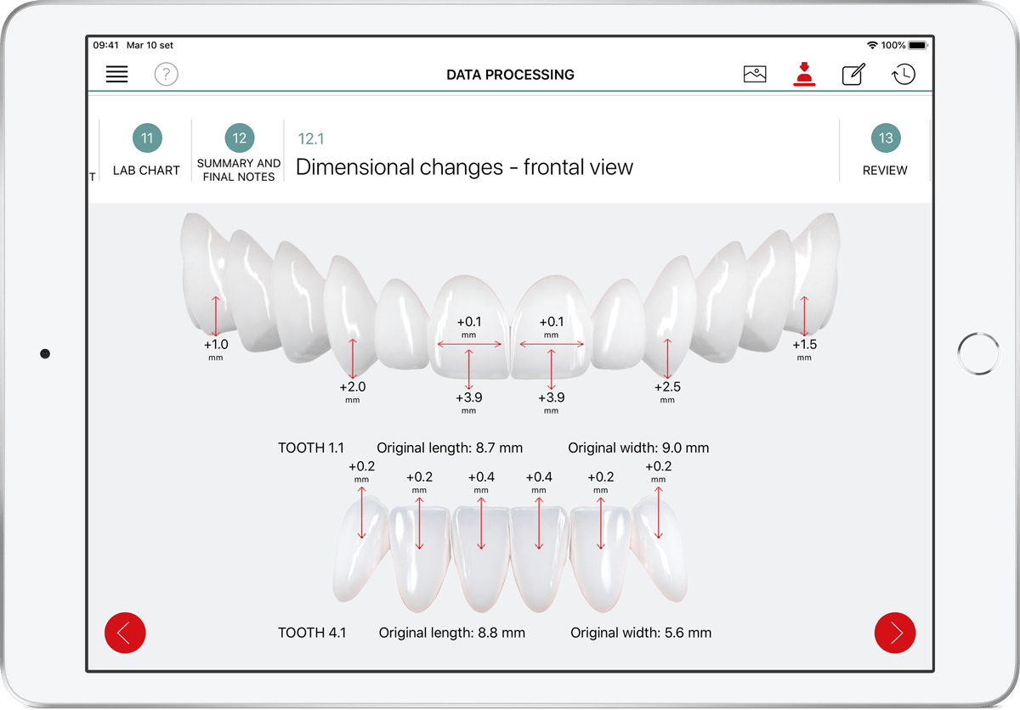The height and width of the screenshot is (710, 1020).
Task: Click the iPad home button
Action: point(977,353)
